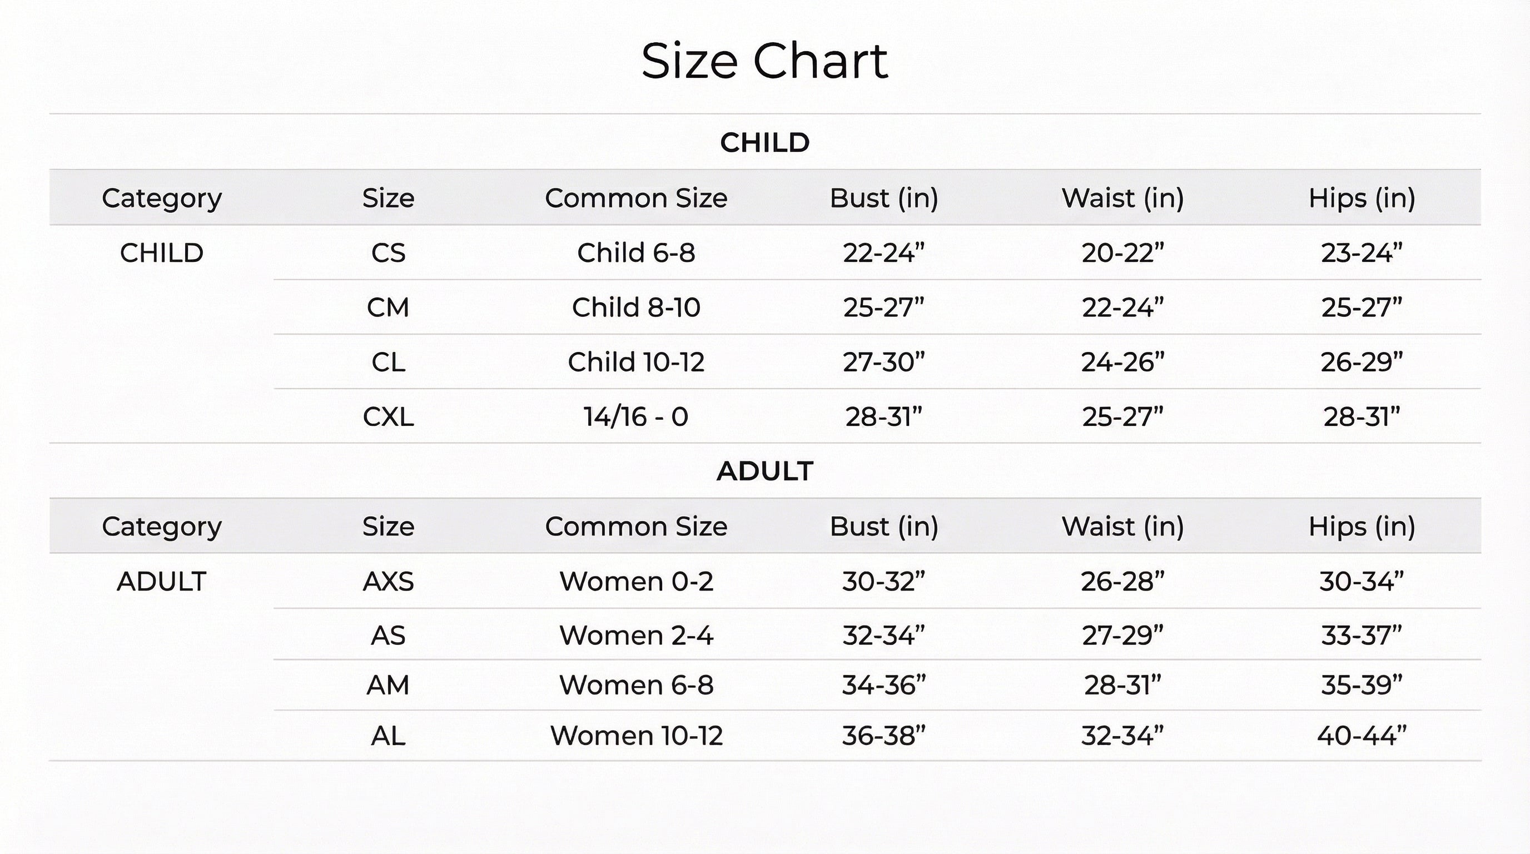The height and width of the screenshot is (854, 1530).
Task: Click the Size Chart title
Action: (764, 61)
